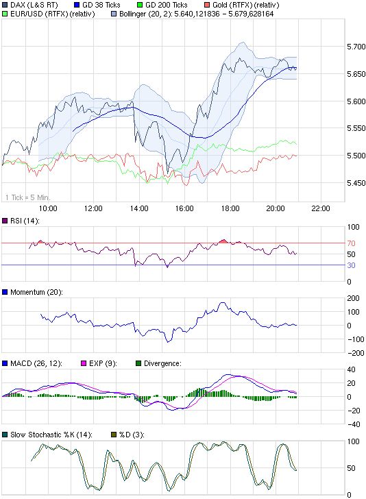This screenshot has width=366, height=499.
Task: Click the DAX (L&S RT) legend color swatch
Action: pos(5,5)
